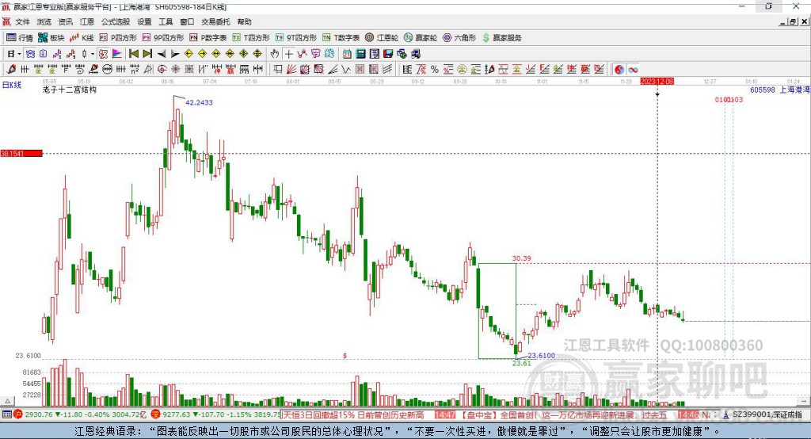Viewport: 811px width, 439px height.
Task: Switch to the K线 chart view
Action: (x=82, y=38)
